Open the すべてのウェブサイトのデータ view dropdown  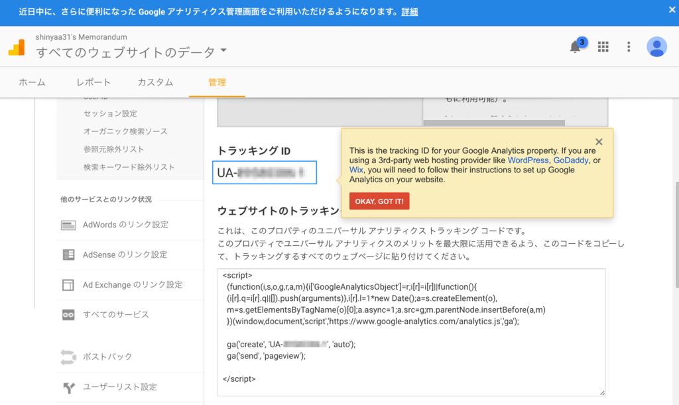click(131, 52)
